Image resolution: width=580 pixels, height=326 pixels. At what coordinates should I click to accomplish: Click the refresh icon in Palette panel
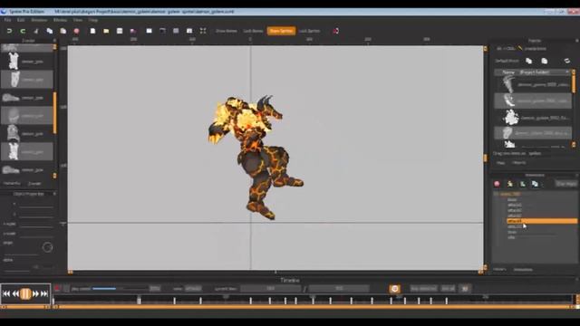pyautogui.click(x=566, y=61)
